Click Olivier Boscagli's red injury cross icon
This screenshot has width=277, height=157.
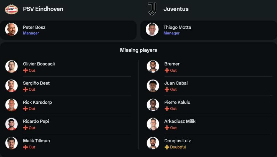click(x=25, y=70)
